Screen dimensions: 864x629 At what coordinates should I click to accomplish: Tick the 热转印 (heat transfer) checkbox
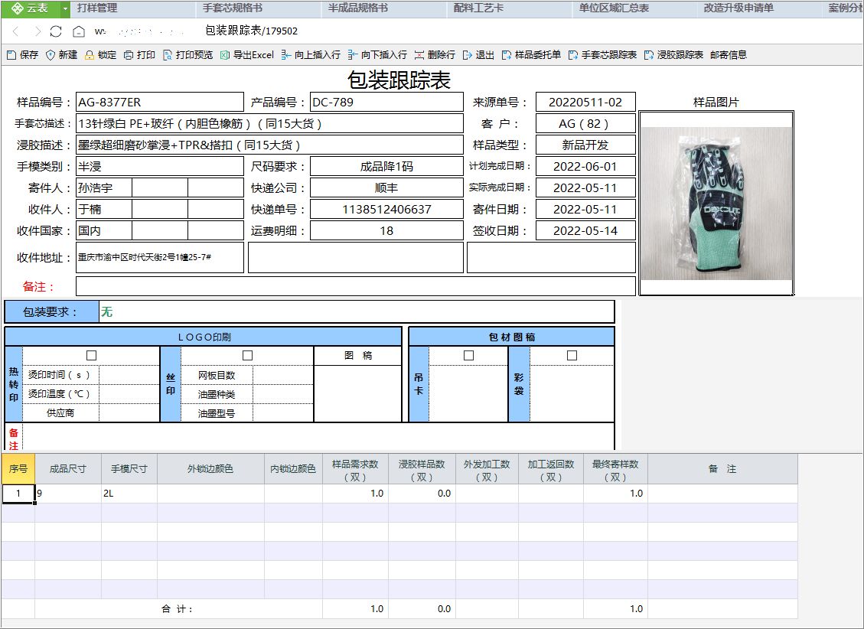tap(92, 356)
